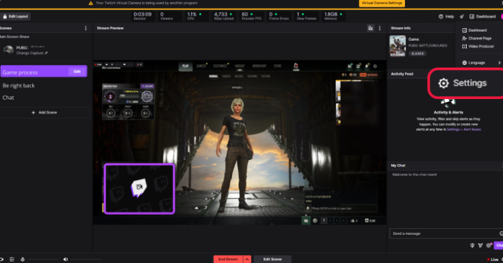This screenshot has width=503, height=263.
Task: Adjust the speaker volume slider
Action: [x=87, y=259]
